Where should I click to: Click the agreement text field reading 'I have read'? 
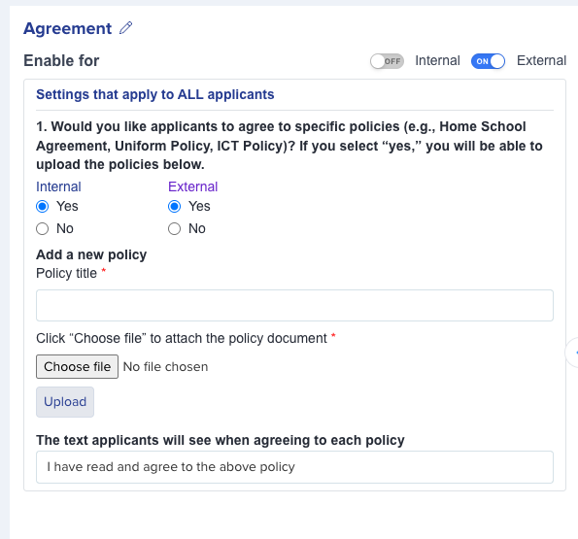[294, 467]
